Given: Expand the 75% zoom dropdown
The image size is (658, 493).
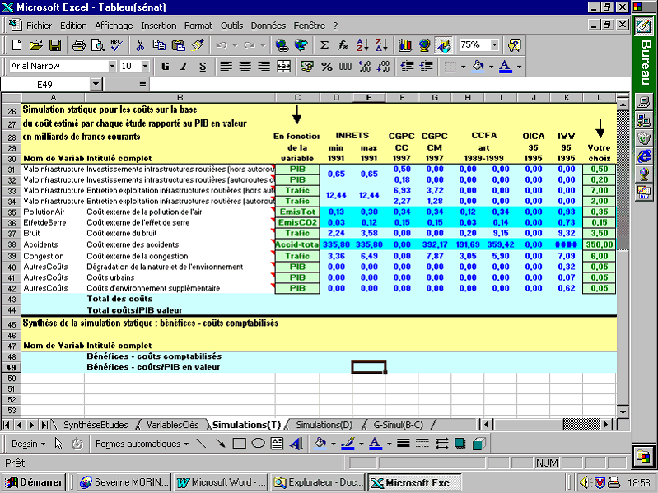Looking at the screenshot, I should pyautogui.click(x=494, y=45).
